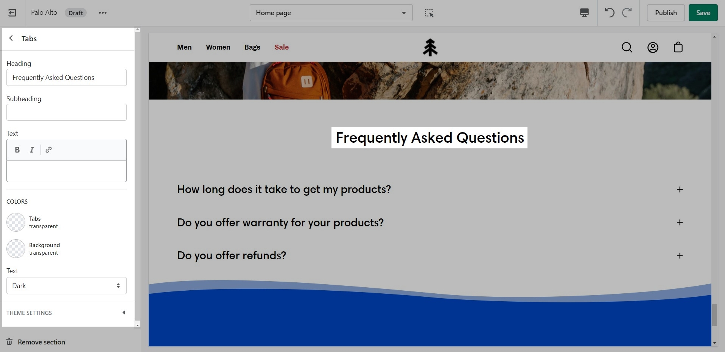
Task: Insert a link in Text editor
Action: pos(48,150)
